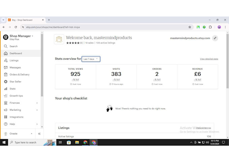
Task: Click the Messages envelope icon
Action: click(x=6, y=68)
